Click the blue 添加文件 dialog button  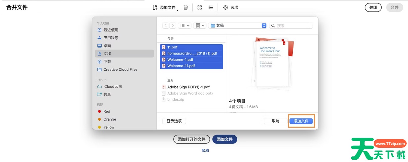[x=301, y=121]
